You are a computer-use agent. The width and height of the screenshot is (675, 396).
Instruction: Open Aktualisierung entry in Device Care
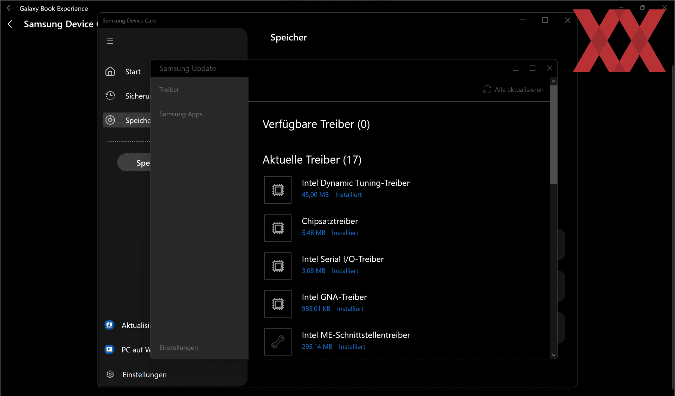tap(136, 325)
